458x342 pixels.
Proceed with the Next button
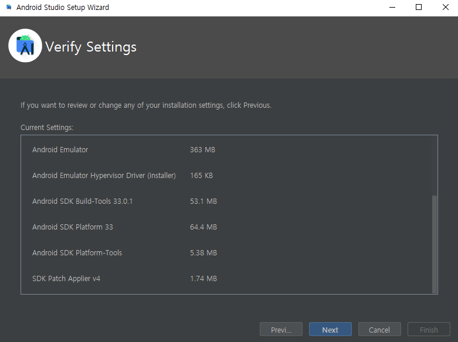[x=330, y=330]
